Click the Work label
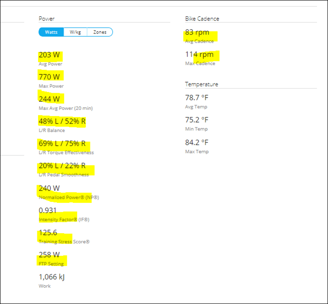Image resolution: width=328 pixels, height=304 pixels. (45, 286)
